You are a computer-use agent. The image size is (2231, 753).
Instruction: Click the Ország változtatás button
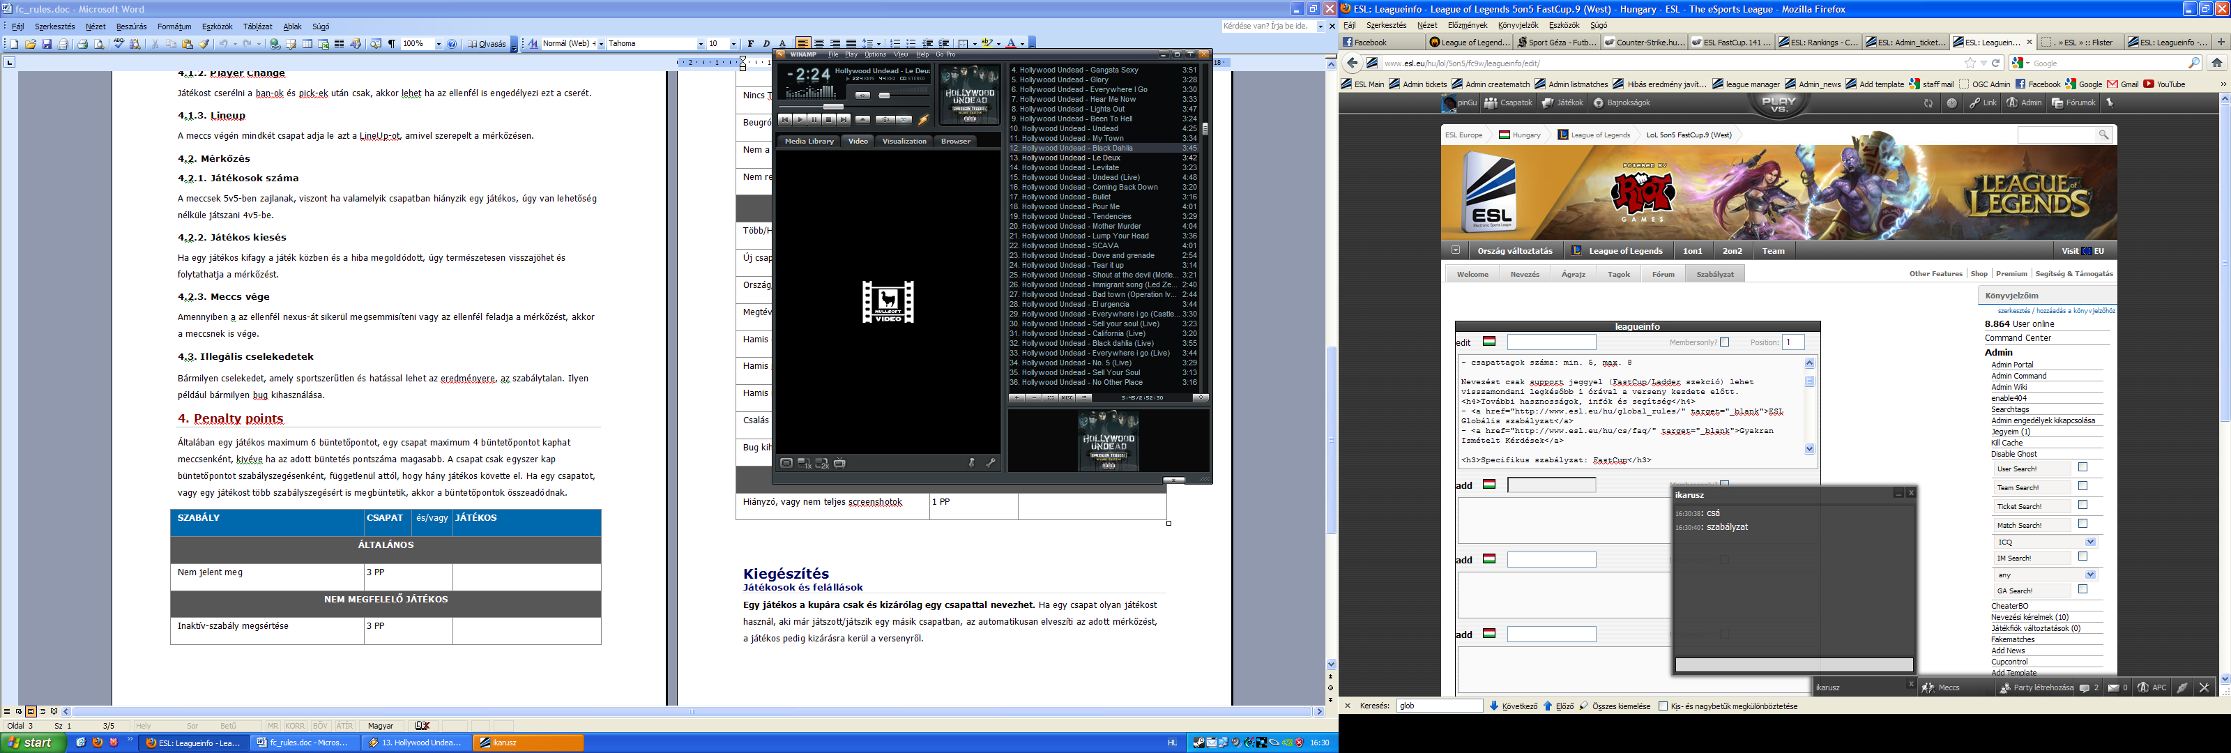[1515, 251]
